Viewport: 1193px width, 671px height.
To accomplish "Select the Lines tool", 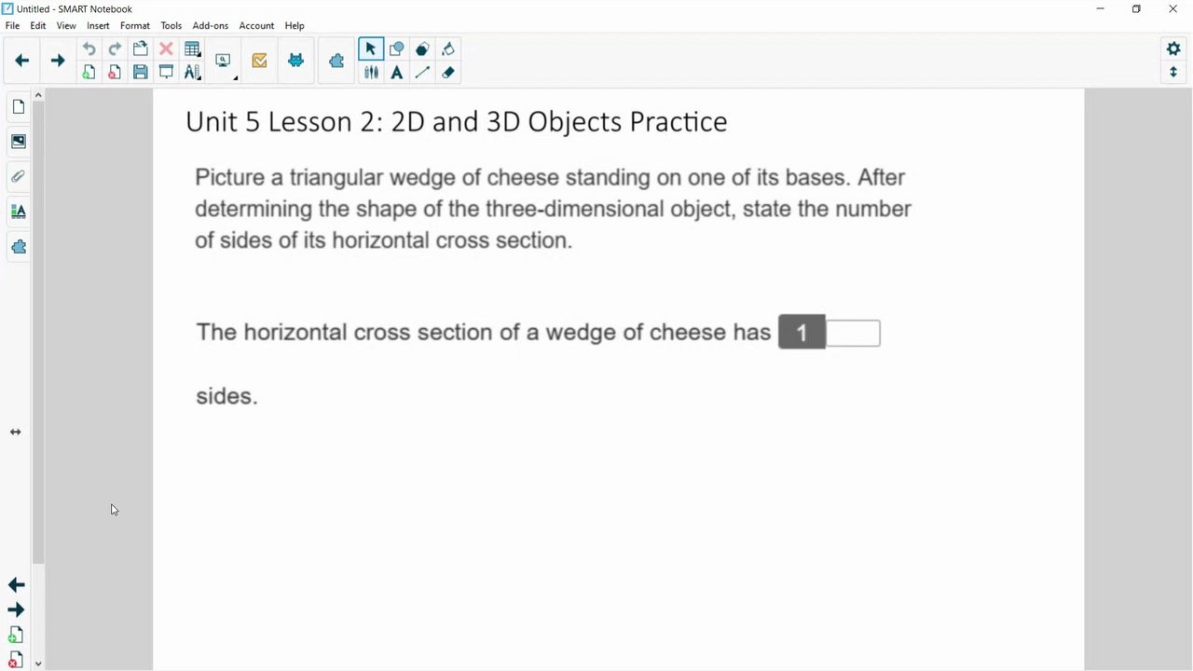I will 422,73.
